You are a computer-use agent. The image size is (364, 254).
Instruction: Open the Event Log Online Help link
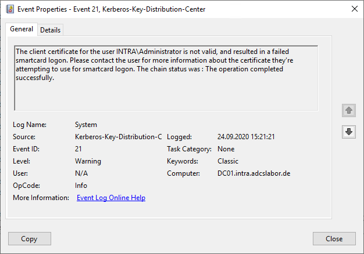(x=111, y=198)
